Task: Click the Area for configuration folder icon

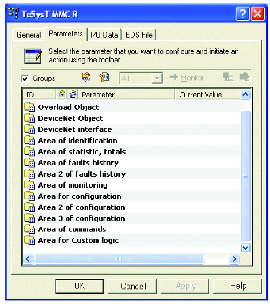Action: (30, 196)
